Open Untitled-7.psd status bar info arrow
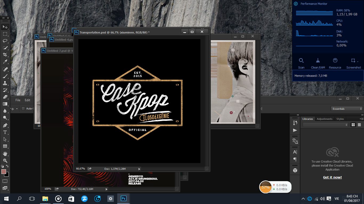This screenshot has width=364, height=204. tap(107, 189)
